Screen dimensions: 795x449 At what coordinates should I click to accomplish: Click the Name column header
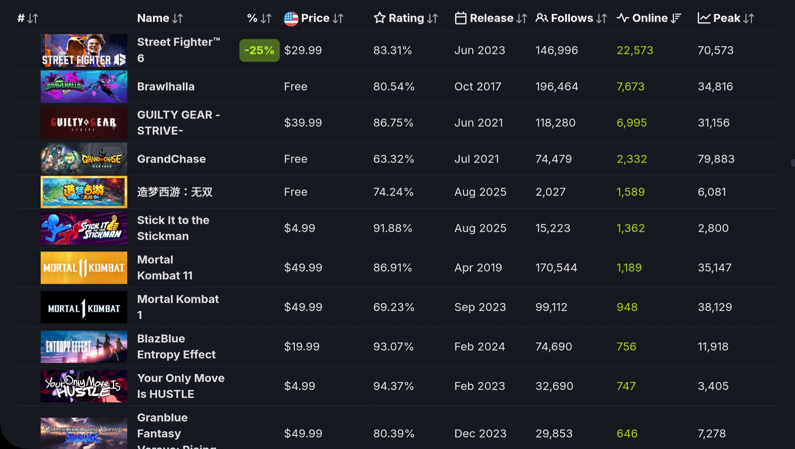click(x=153, y=18)
